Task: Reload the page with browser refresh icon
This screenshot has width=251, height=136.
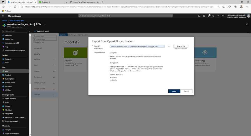Action: coord(15,7)
